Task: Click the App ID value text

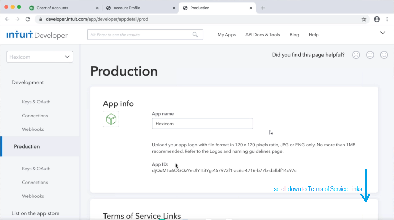Action: [224, 170]
